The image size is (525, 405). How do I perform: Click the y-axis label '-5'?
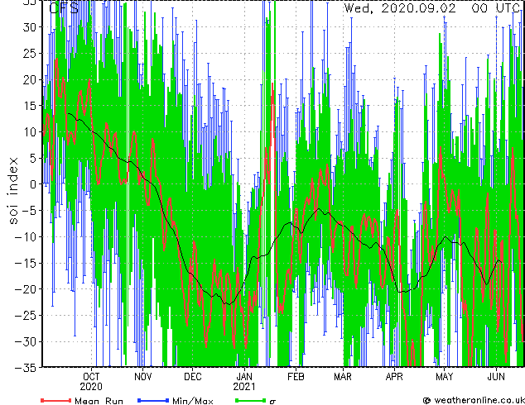pyautogui.click(x=29, y=211)
